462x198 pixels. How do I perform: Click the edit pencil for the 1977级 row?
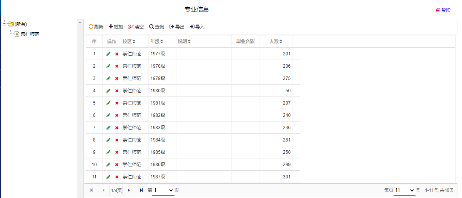108,54
